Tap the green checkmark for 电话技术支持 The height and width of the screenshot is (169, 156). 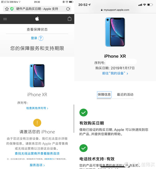tap(83, 148)
